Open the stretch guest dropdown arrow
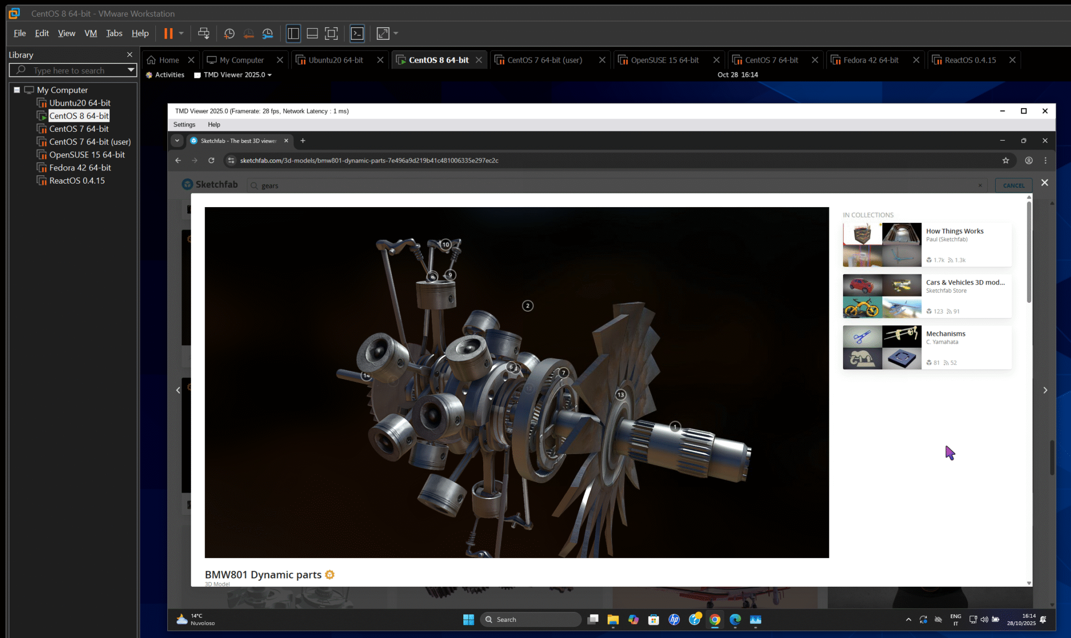This screenshot has height=638, width=1071. [396, 33]
